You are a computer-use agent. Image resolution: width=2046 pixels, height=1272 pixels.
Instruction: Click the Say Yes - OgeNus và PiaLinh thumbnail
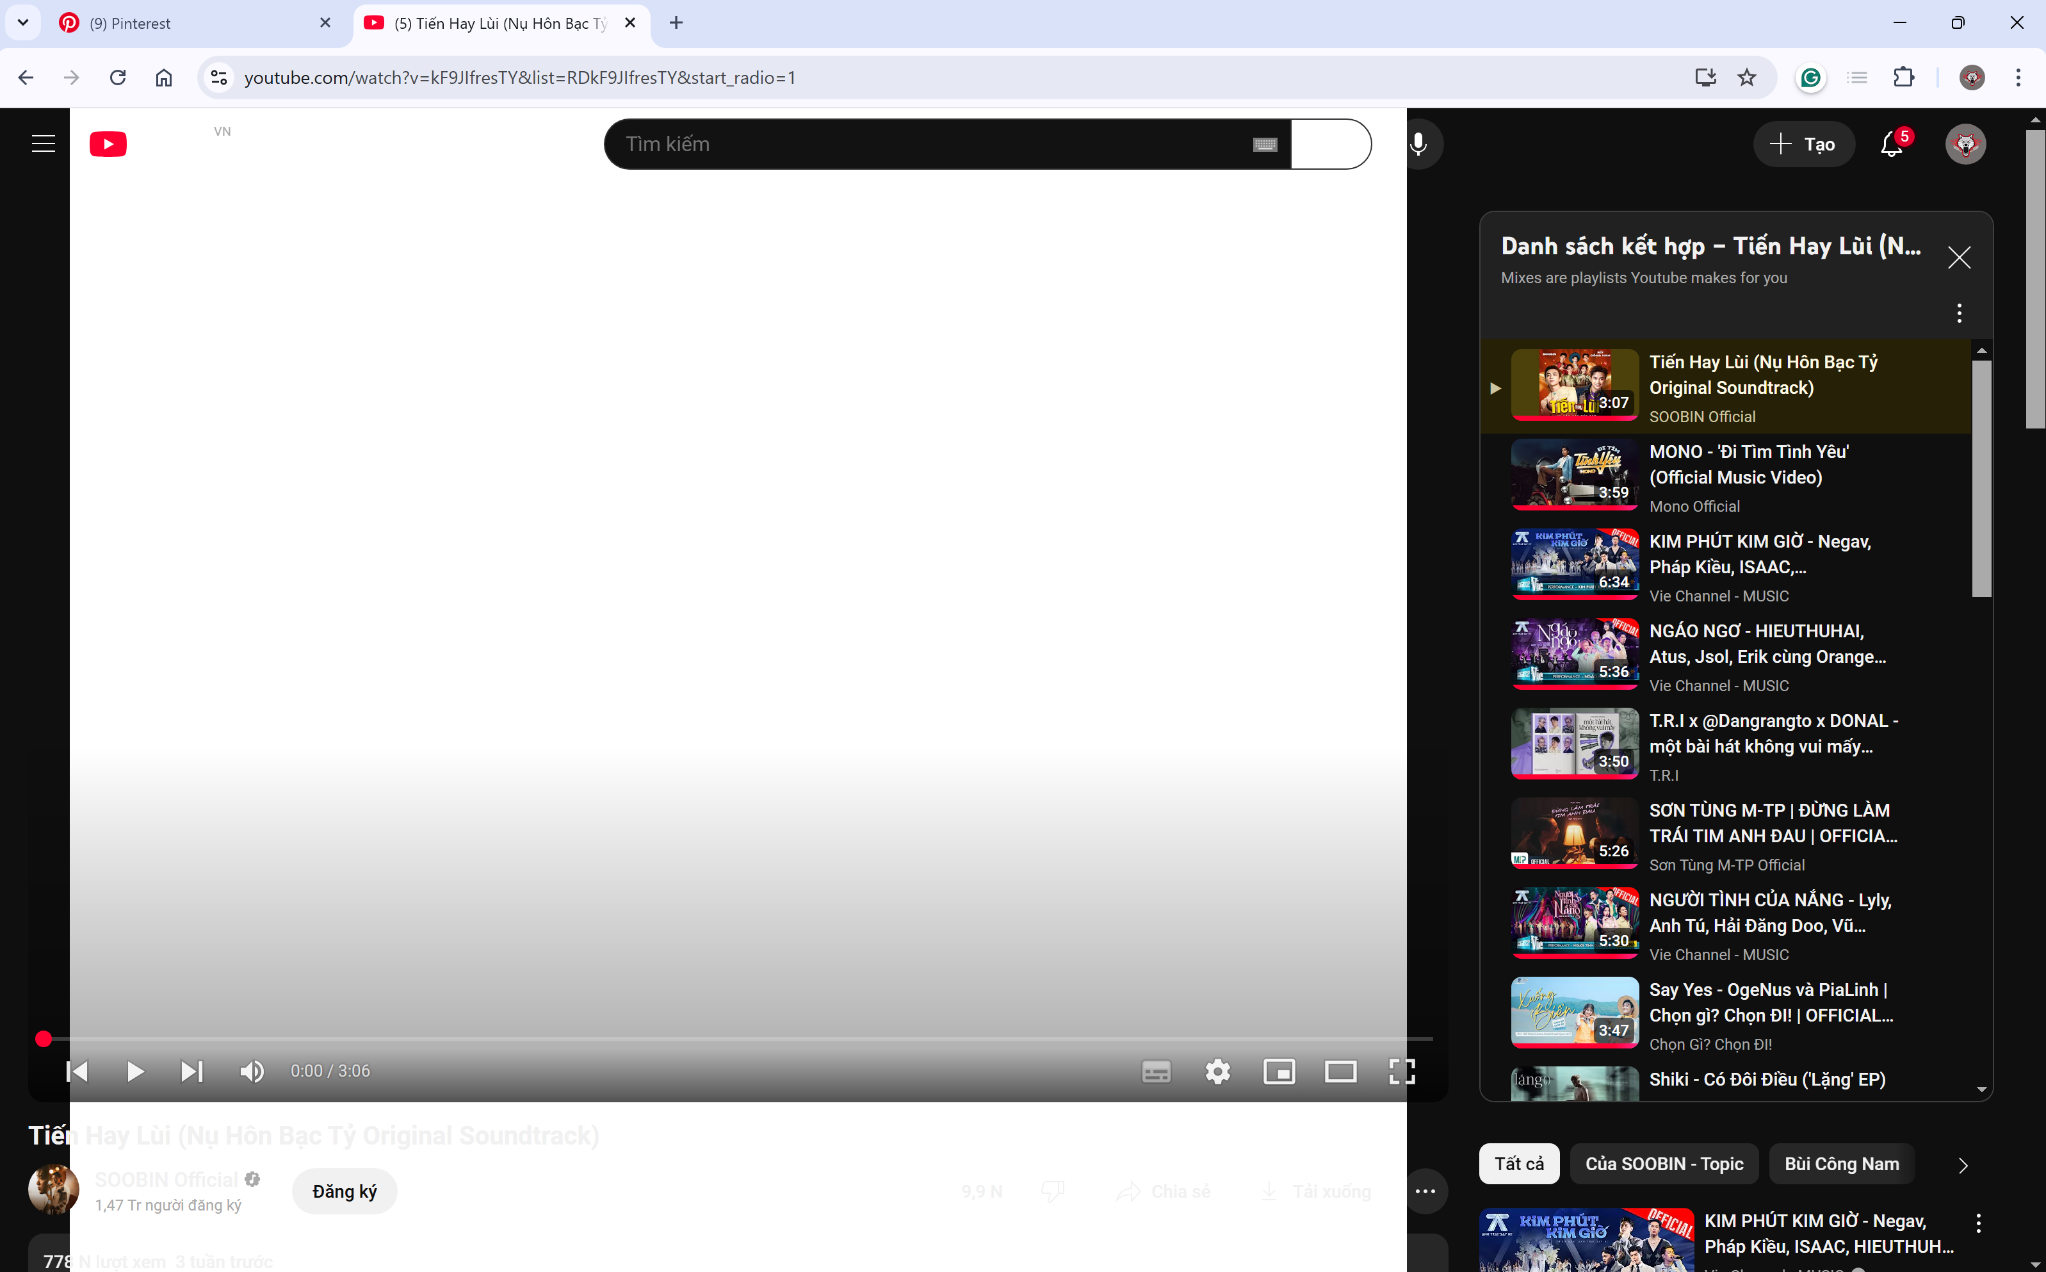[x=1574, y=1013]
